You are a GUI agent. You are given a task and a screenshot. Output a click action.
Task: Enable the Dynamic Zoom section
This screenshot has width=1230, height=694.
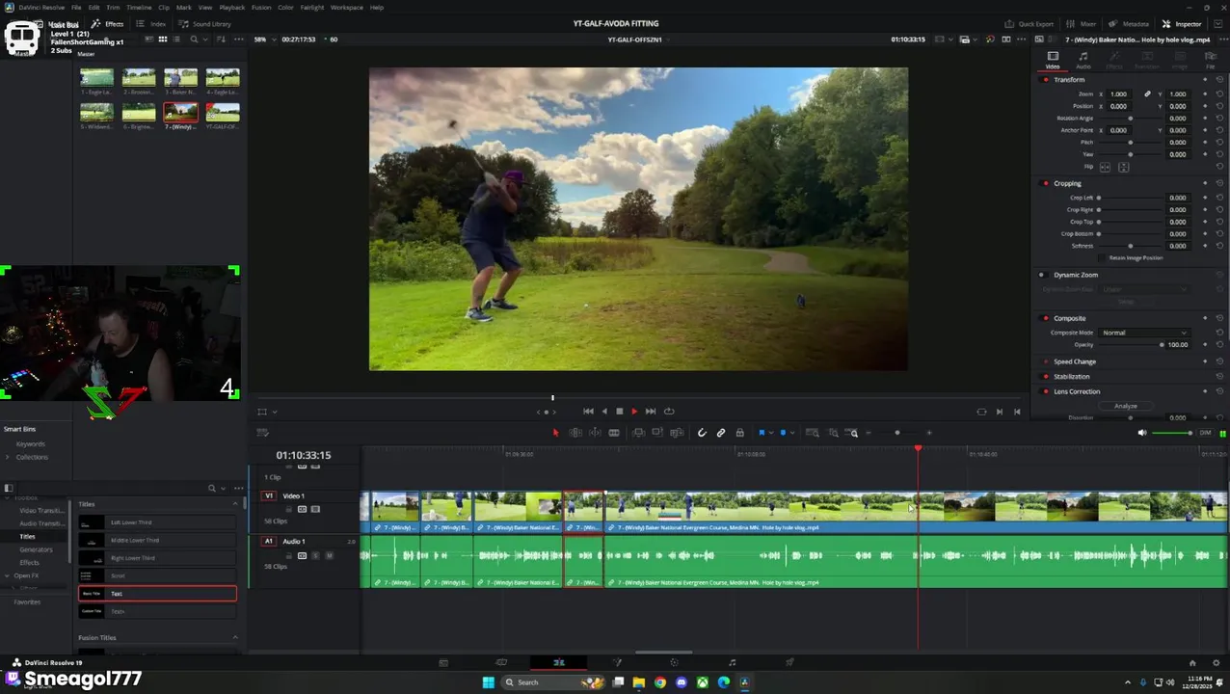[x=1041, y=275]
